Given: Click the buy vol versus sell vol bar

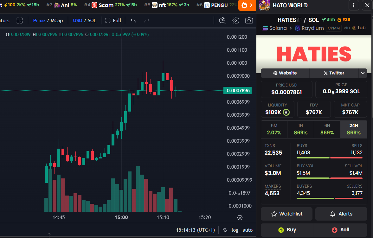Looking at the screenshot, I should click(330, 178).
